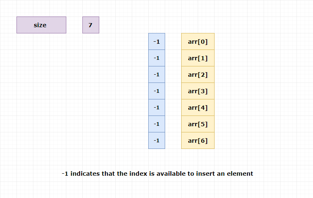
Task: Click the purple box containing 7
Action: tap(91, 25)
